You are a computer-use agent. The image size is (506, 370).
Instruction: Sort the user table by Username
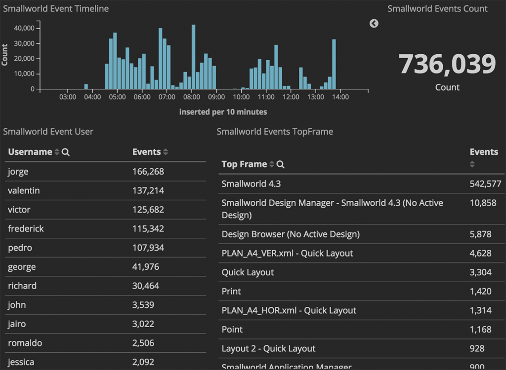57,152
